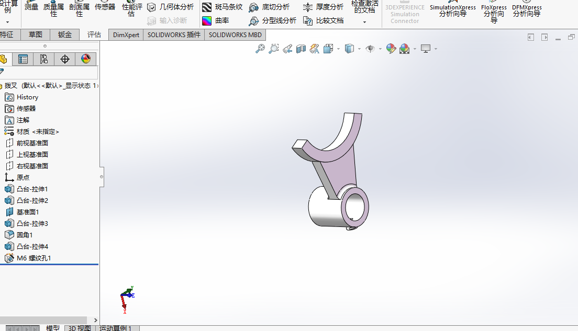
Task: Open View Orientation cube icon
Action: 328,49
